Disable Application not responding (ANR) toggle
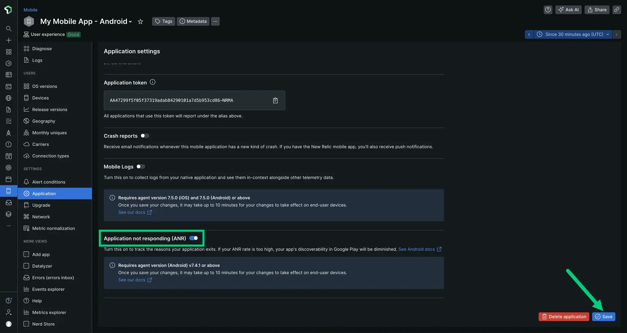The image size is (627, 333). (194, 238)
